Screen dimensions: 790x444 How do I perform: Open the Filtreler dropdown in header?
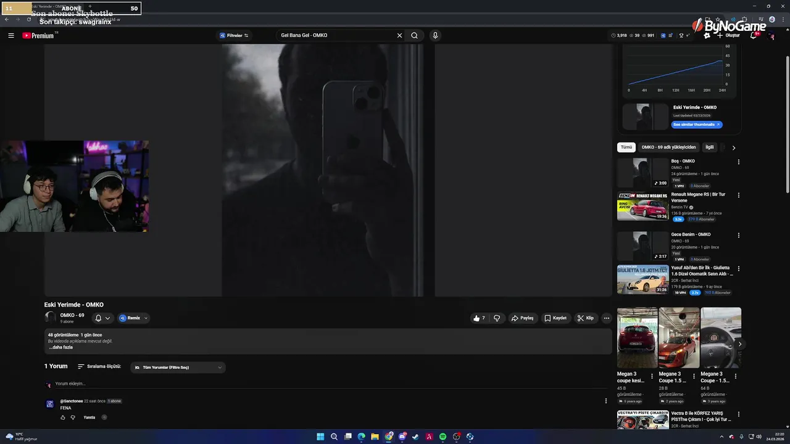click(234, 35)
